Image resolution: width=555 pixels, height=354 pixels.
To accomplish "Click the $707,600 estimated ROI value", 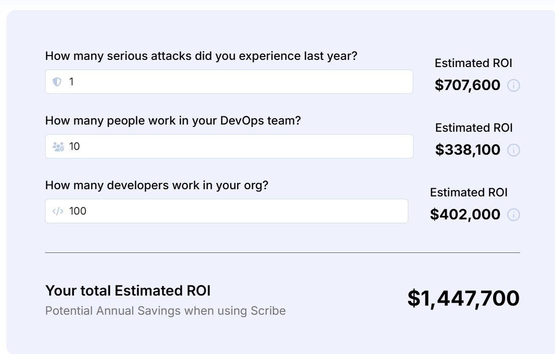I will [467, 85].
